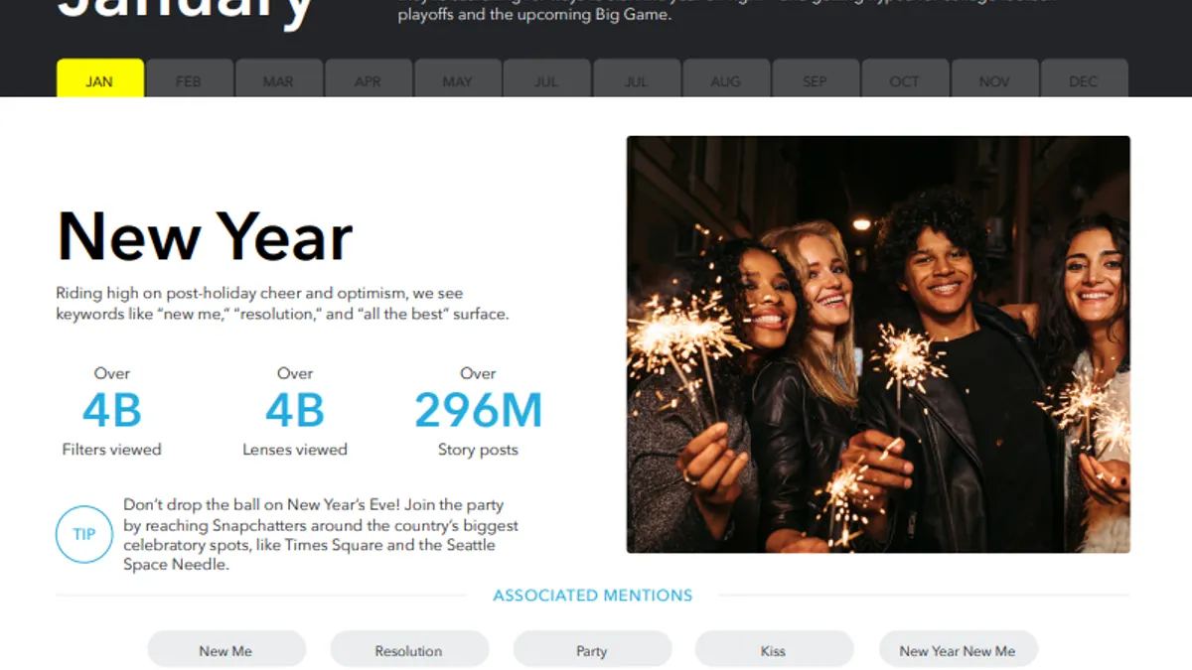Click the Party mention tag
The height and width of the screenshot is (670, 1192).
tap(592, 649)
